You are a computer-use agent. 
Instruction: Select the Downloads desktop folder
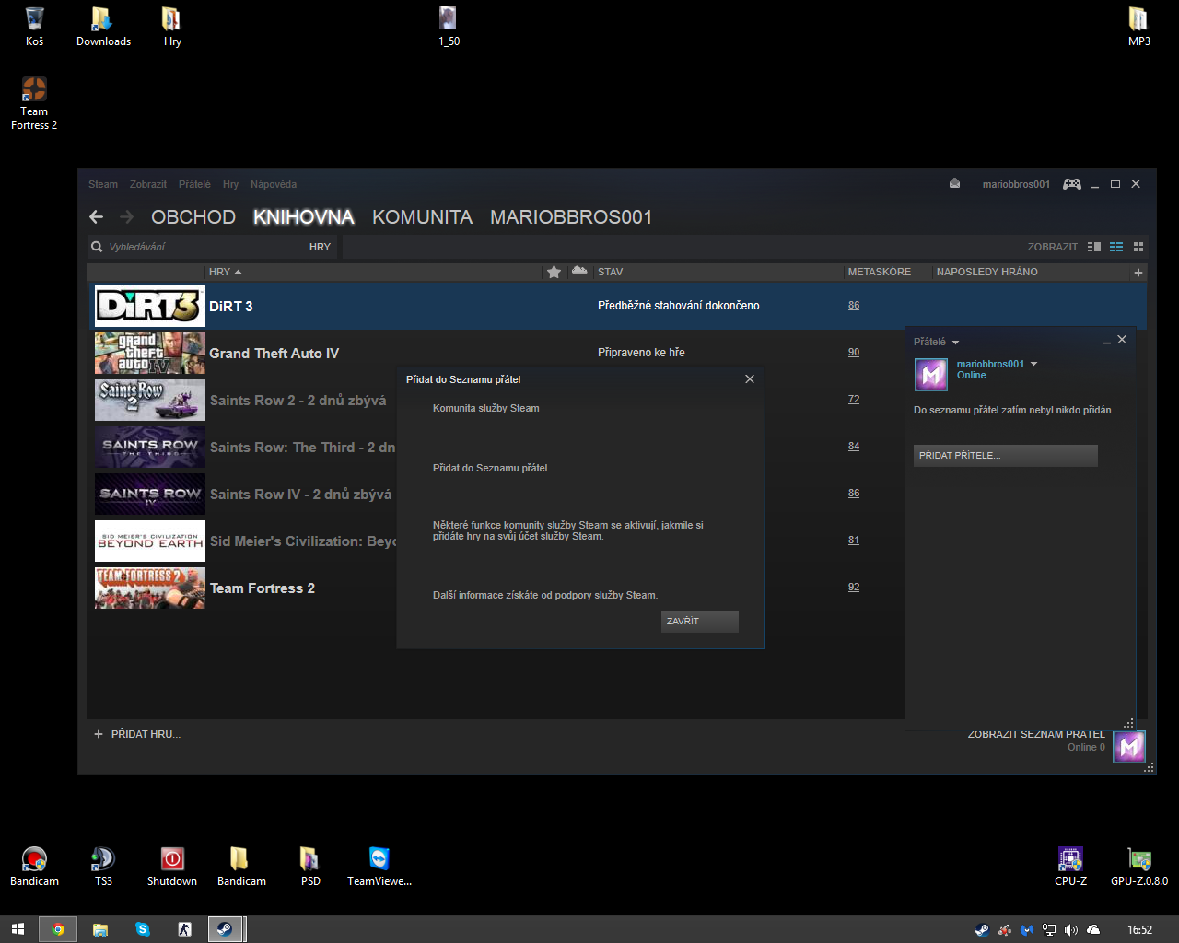(103, 27)
